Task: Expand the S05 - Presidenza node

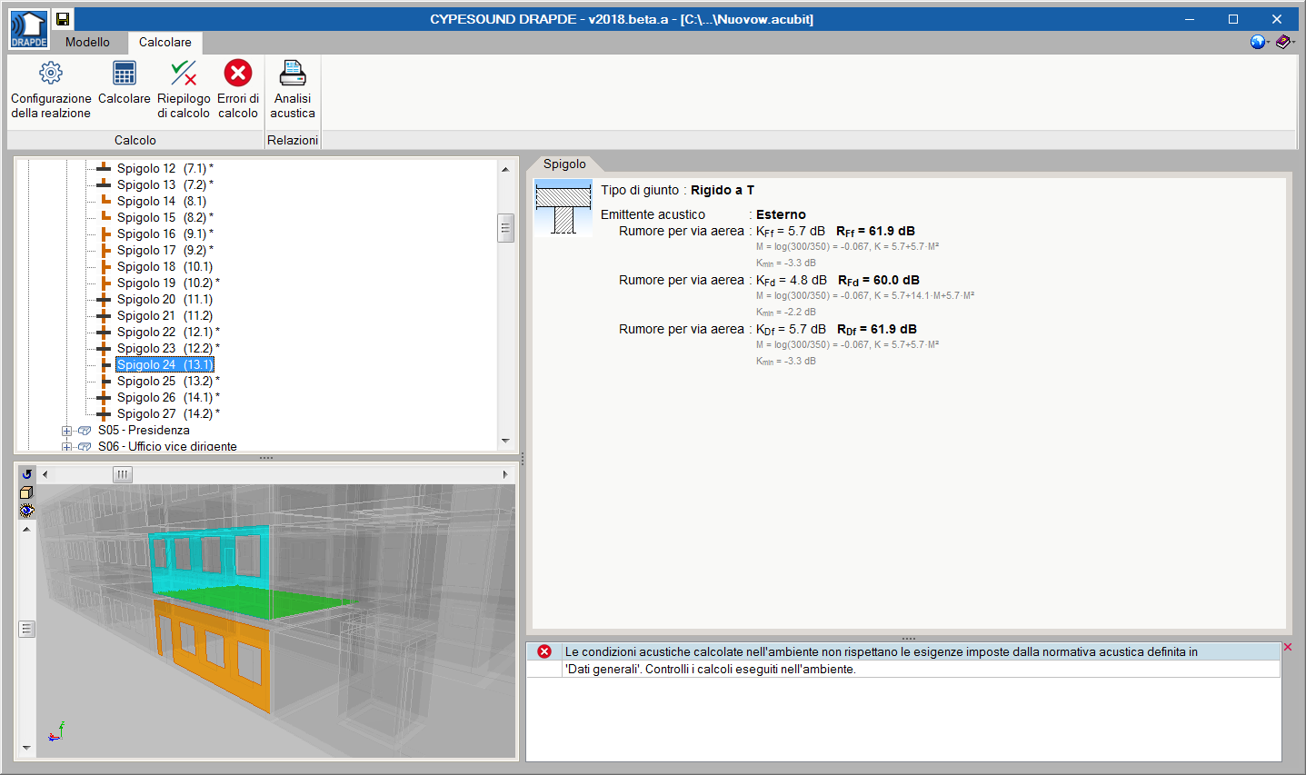Action: pos(66,431)
